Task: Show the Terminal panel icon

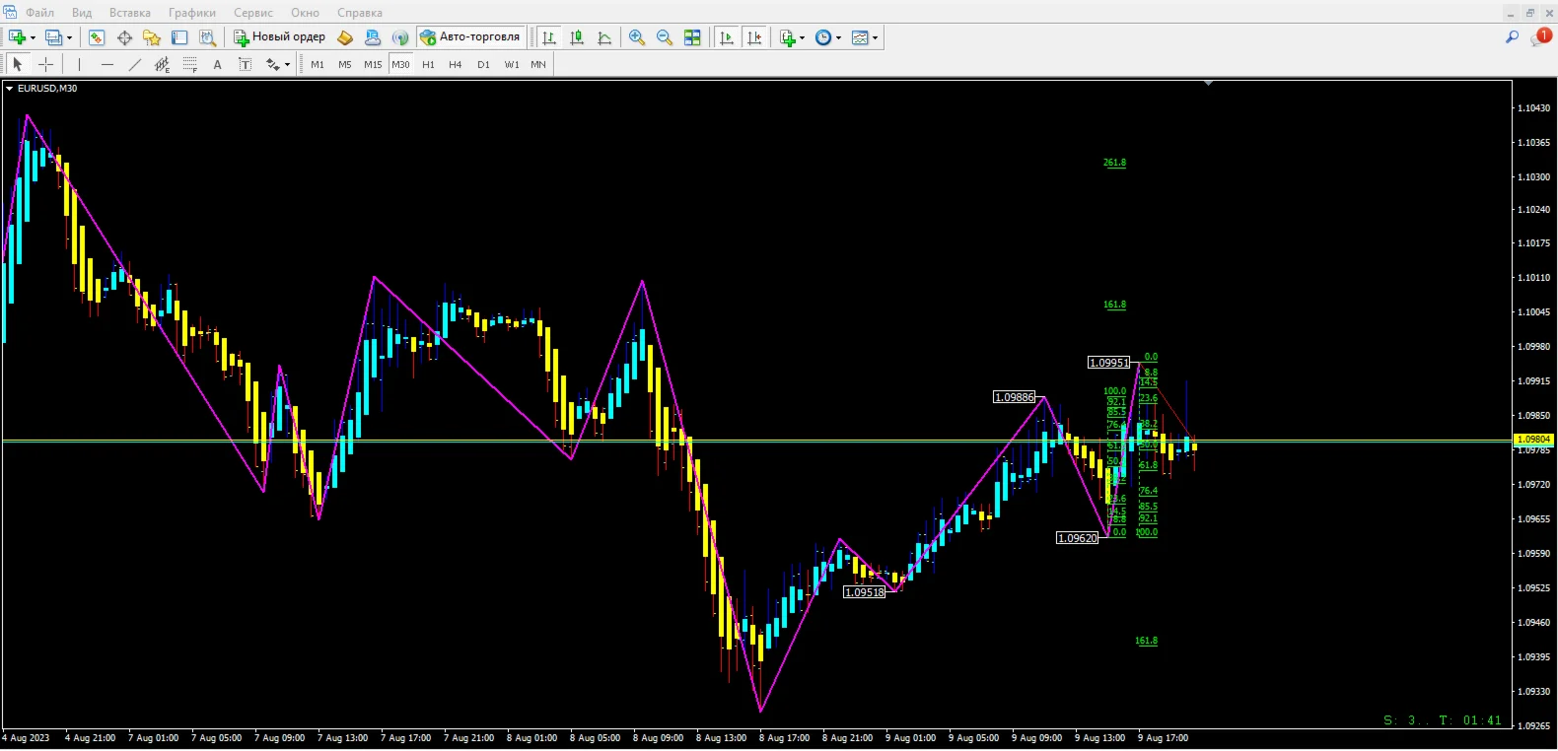Action: [x=179, y=37]
